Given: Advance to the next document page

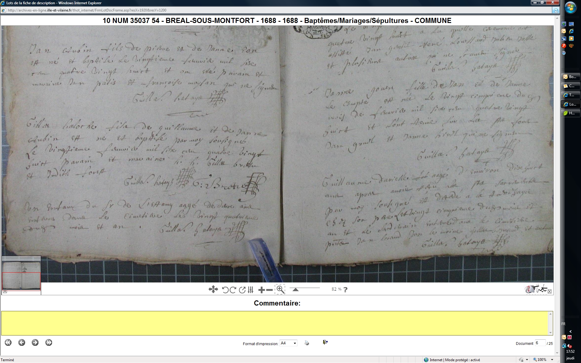Looking at the screenshot, I should click(35, 342).
